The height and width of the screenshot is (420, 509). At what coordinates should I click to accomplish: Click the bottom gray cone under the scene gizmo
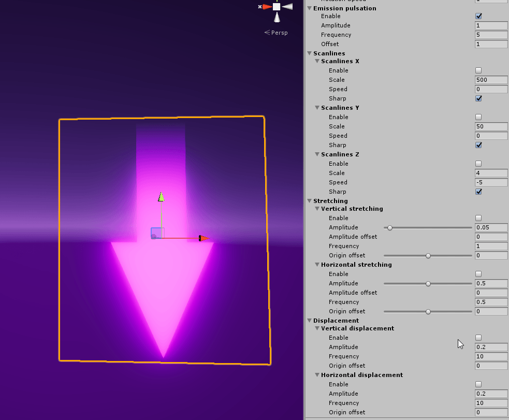[277, 17]
